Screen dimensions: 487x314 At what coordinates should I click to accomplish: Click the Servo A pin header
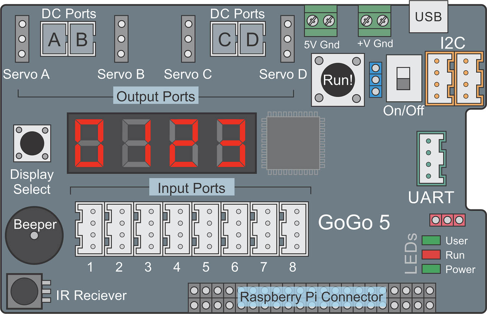point(22,39)
